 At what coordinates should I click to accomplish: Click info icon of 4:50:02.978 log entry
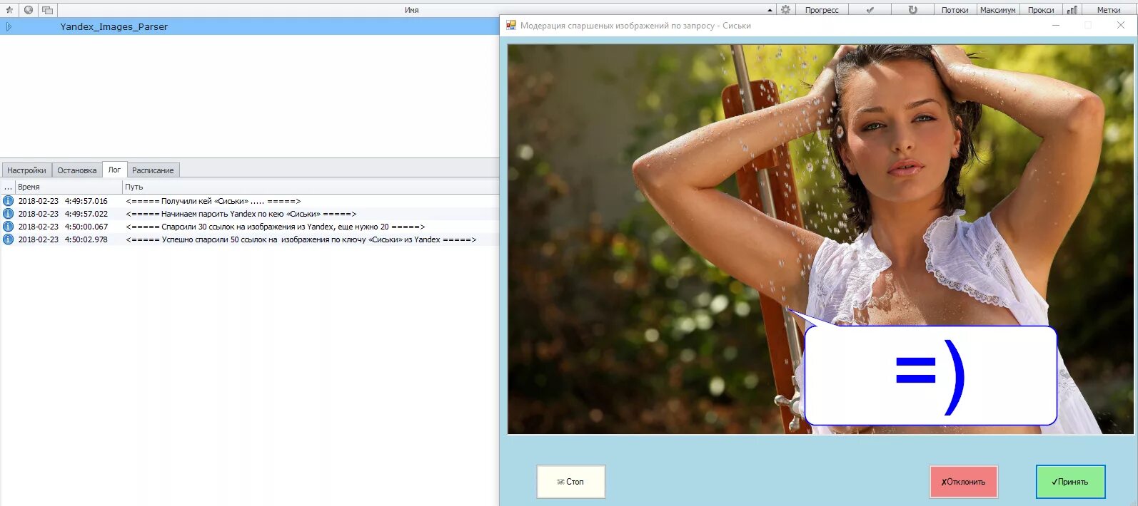point(8,239)
